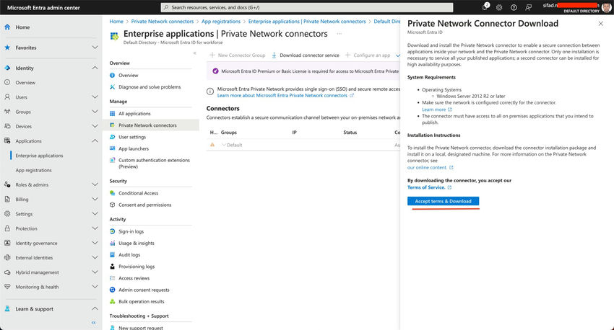The image size is (614, 330).
Task: Open the Terms of Service link
Action: coord(425,187)
